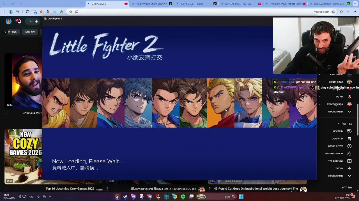Open YouTube account avatar
Image resolution: width=359 pixels, height=201 pixels.
coord(8,21)
